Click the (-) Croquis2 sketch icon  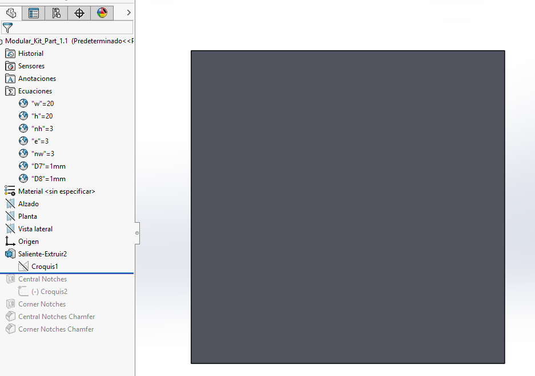tap(23, 291)
